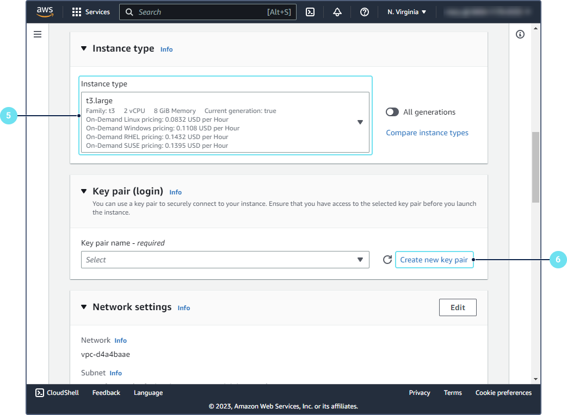
Task: Open the N. Virginia region dropdown
Action: point(406,12)
